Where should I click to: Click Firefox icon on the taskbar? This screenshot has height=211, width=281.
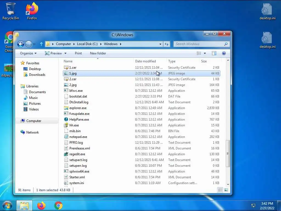pos(41,206)
